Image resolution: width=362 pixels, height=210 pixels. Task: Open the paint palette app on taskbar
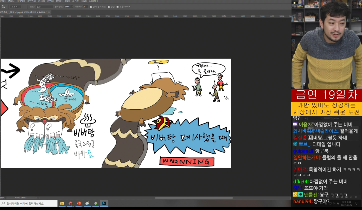[x=87, y=203]
